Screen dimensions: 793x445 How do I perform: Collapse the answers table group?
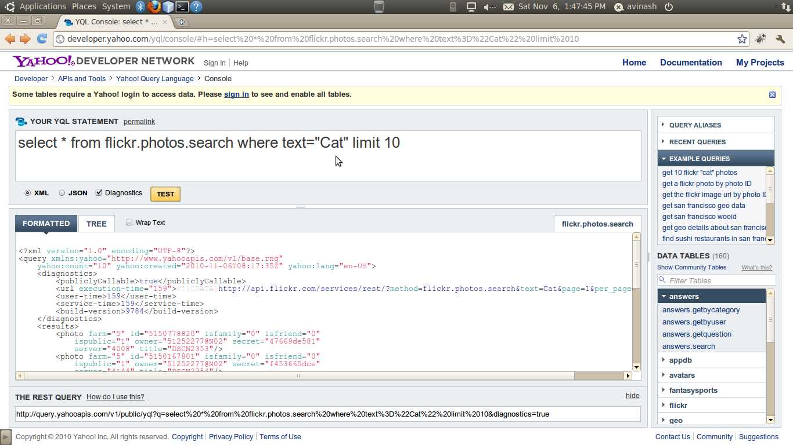(712, 296)
